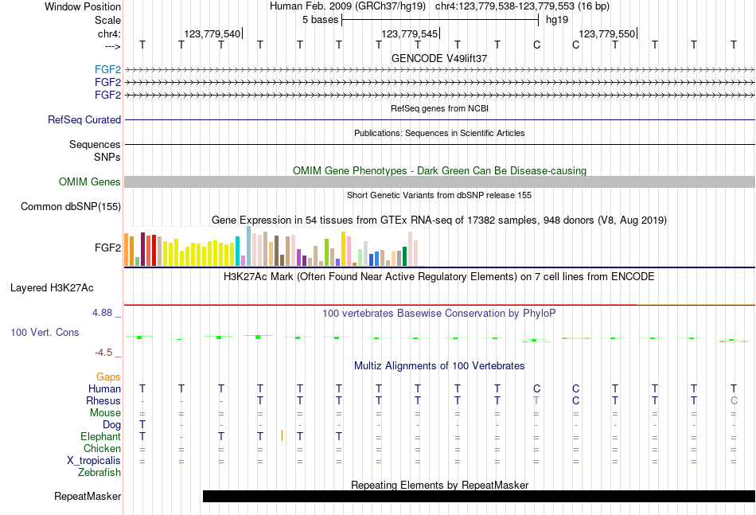Select the Elephant alignment row label
This screenshot has height=515, width=756.
coord(100,436)
